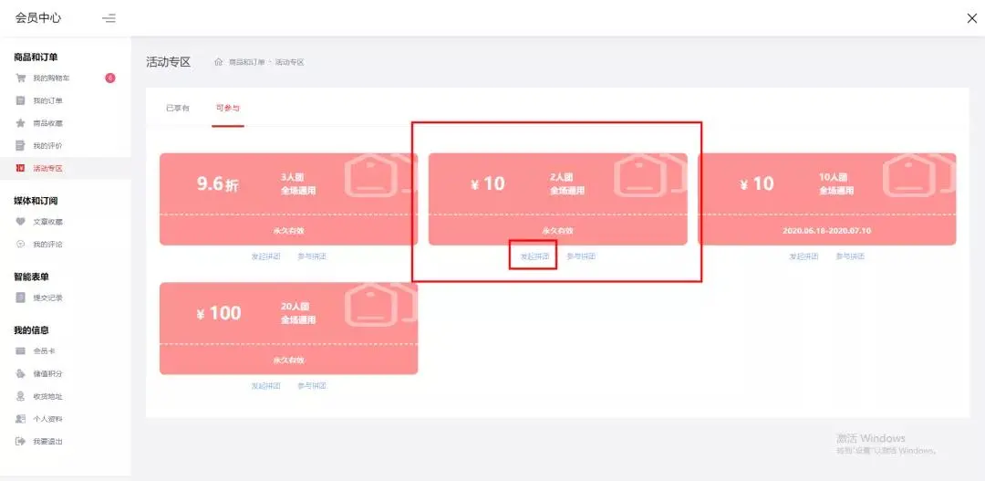Click the exit icon beside 我要退出
This screenshot has width=985, height=481.
point(20,442)
